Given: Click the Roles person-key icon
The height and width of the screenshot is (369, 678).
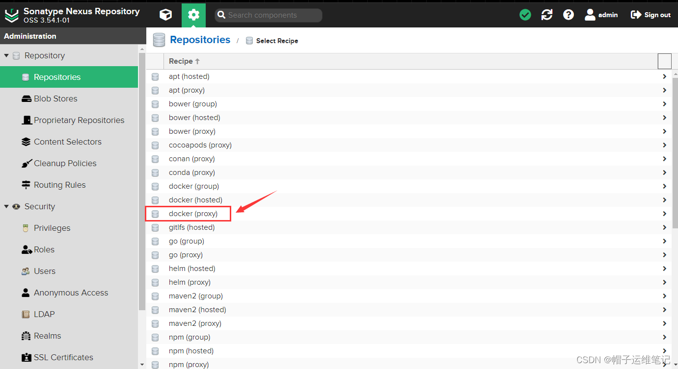Looking at the screenshot, I should (x=27, y=249).
